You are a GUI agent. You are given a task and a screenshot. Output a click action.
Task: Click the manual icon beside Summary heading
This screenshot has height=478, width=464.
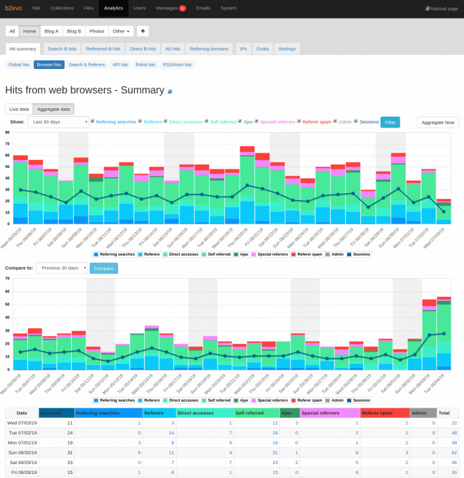(x=170, y=92)
